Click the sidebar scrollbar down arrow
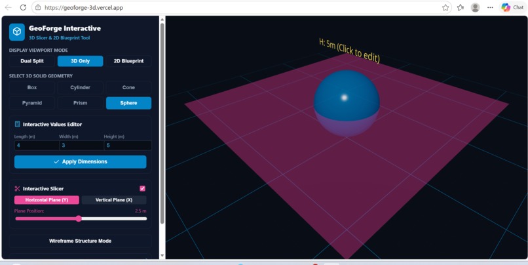Screen dimensions: 528x265 click(x=162, y=256)
